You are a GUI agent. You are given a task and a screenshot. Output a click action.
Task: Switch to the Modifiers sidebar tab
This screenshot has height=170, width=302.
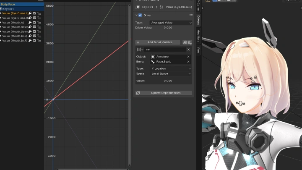click(x=198, y=36)
